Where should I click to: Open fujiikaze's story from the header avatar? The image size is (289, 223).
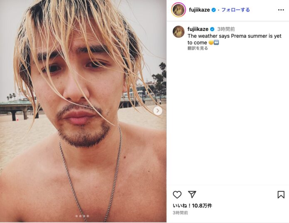(179, 10)
